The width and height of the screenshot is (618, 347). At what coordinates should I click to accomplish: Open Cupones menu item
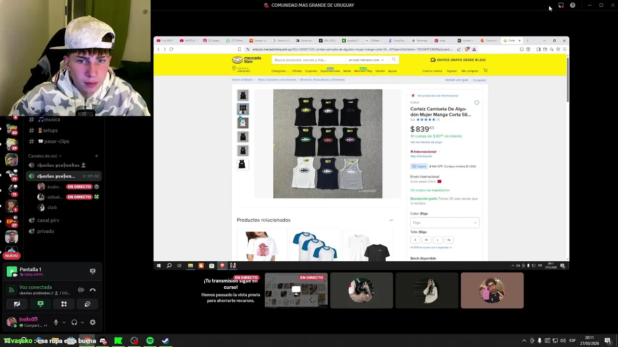click(x=311, y=71)
